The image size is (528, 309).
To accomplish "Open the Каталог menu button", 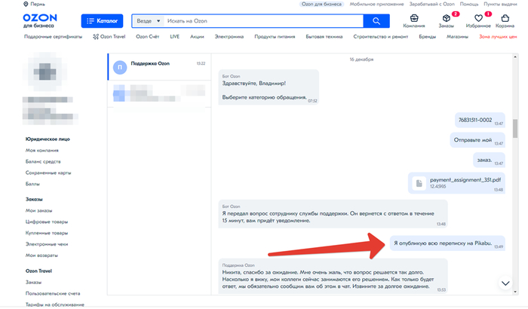I will (x=102, y=21).
